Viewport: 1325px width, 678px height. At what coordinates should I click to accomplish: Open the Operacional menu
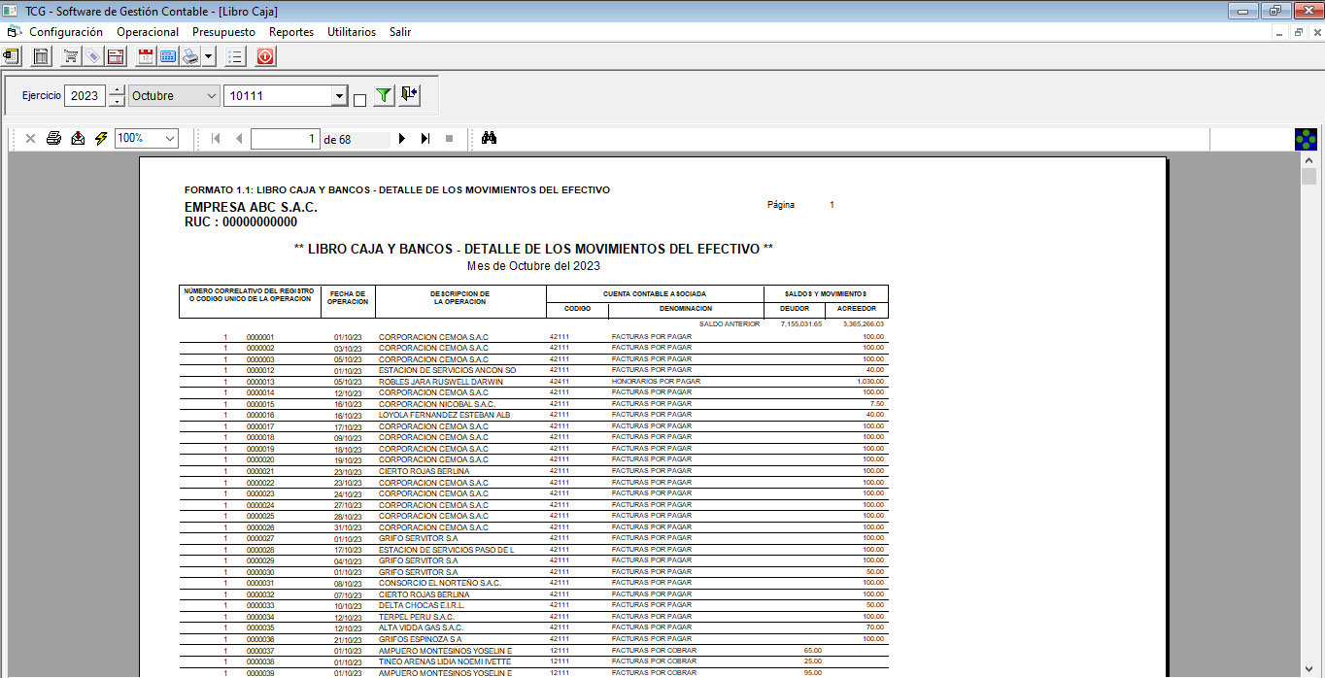[148, 32]
